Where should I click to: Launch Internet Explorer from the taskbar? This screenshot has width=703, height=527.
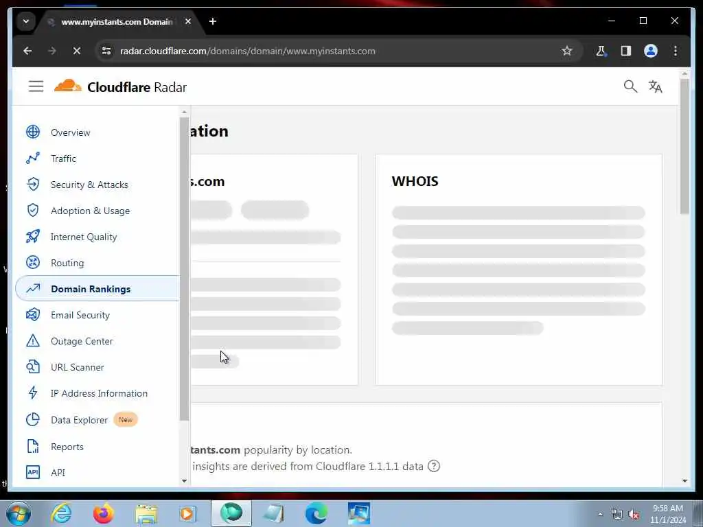coord(61,513)
